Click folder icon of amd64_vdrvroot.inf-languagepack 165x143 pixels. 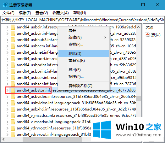tap(13, 134)
